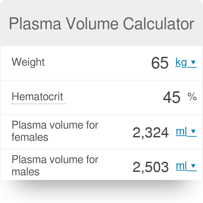The height and width of the screenshot is (203, 203).
Task: Focus the weight input showing 65
Action: click(x=160, y=63)
